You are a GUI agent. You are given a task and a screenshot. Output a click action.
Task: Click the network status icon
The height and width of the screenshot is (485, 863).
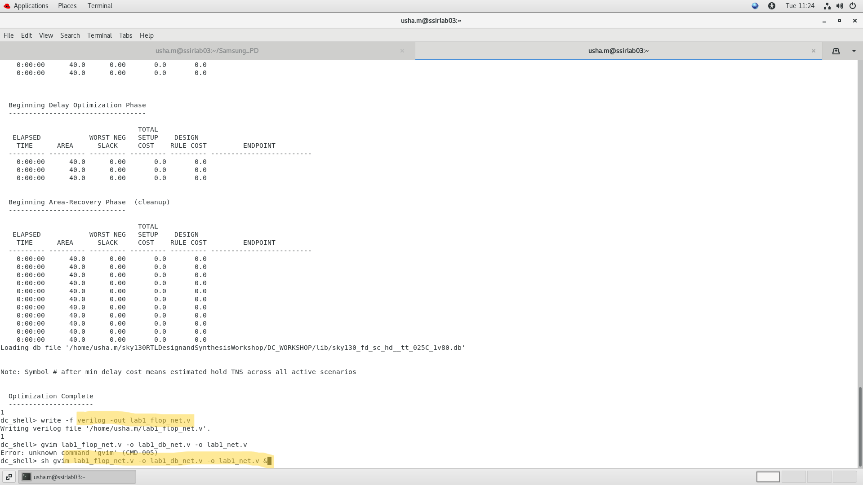click(827, 6)
